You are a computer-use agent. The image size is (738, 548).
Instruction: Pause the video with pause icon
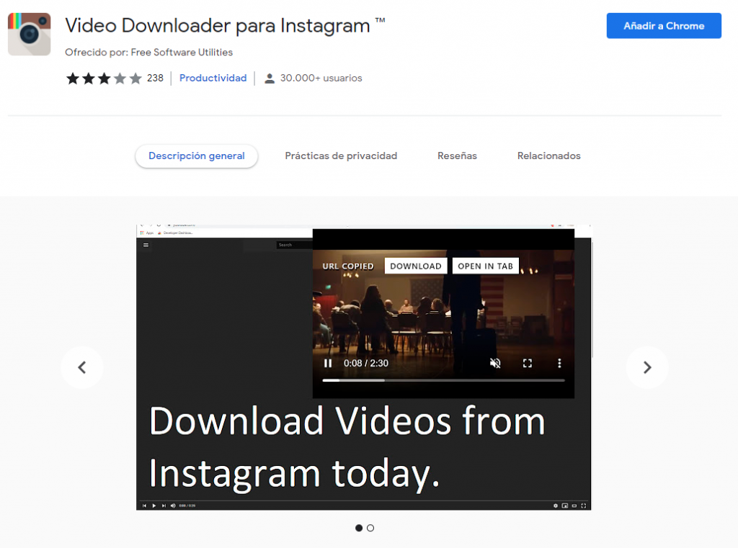coord(328,363)
